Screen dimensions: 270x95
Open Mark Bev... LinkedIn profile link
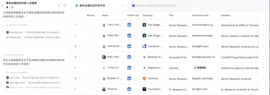(x=129, y=36)
